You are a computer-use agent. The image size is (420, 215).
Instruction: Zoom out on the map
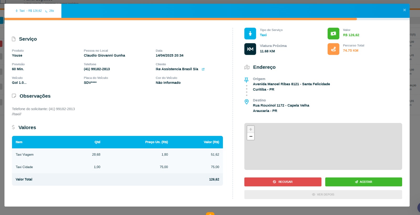(251, 136)
